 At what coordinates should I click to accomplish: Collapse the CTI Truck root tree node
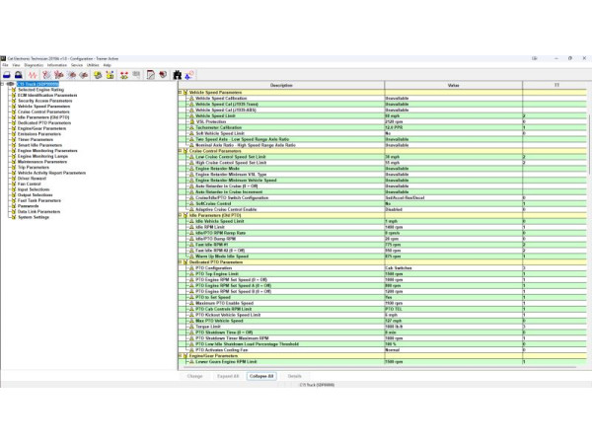pyautogui.click(x=4, y=85)
